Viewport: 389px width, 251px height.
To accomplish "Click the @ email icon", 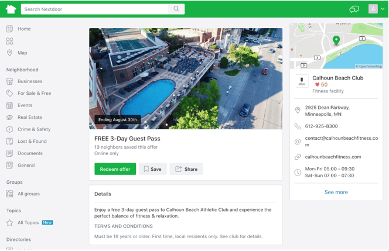I will click(298, 142).
